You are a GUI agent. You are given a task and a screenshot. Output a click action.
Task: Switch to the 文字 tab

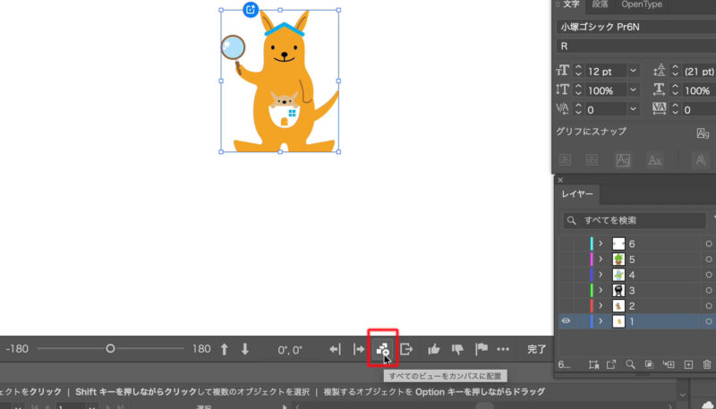(x=571, y=4)
